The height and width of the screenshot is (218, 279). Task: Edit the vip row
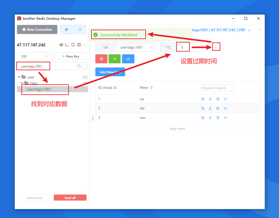(210, 99)
